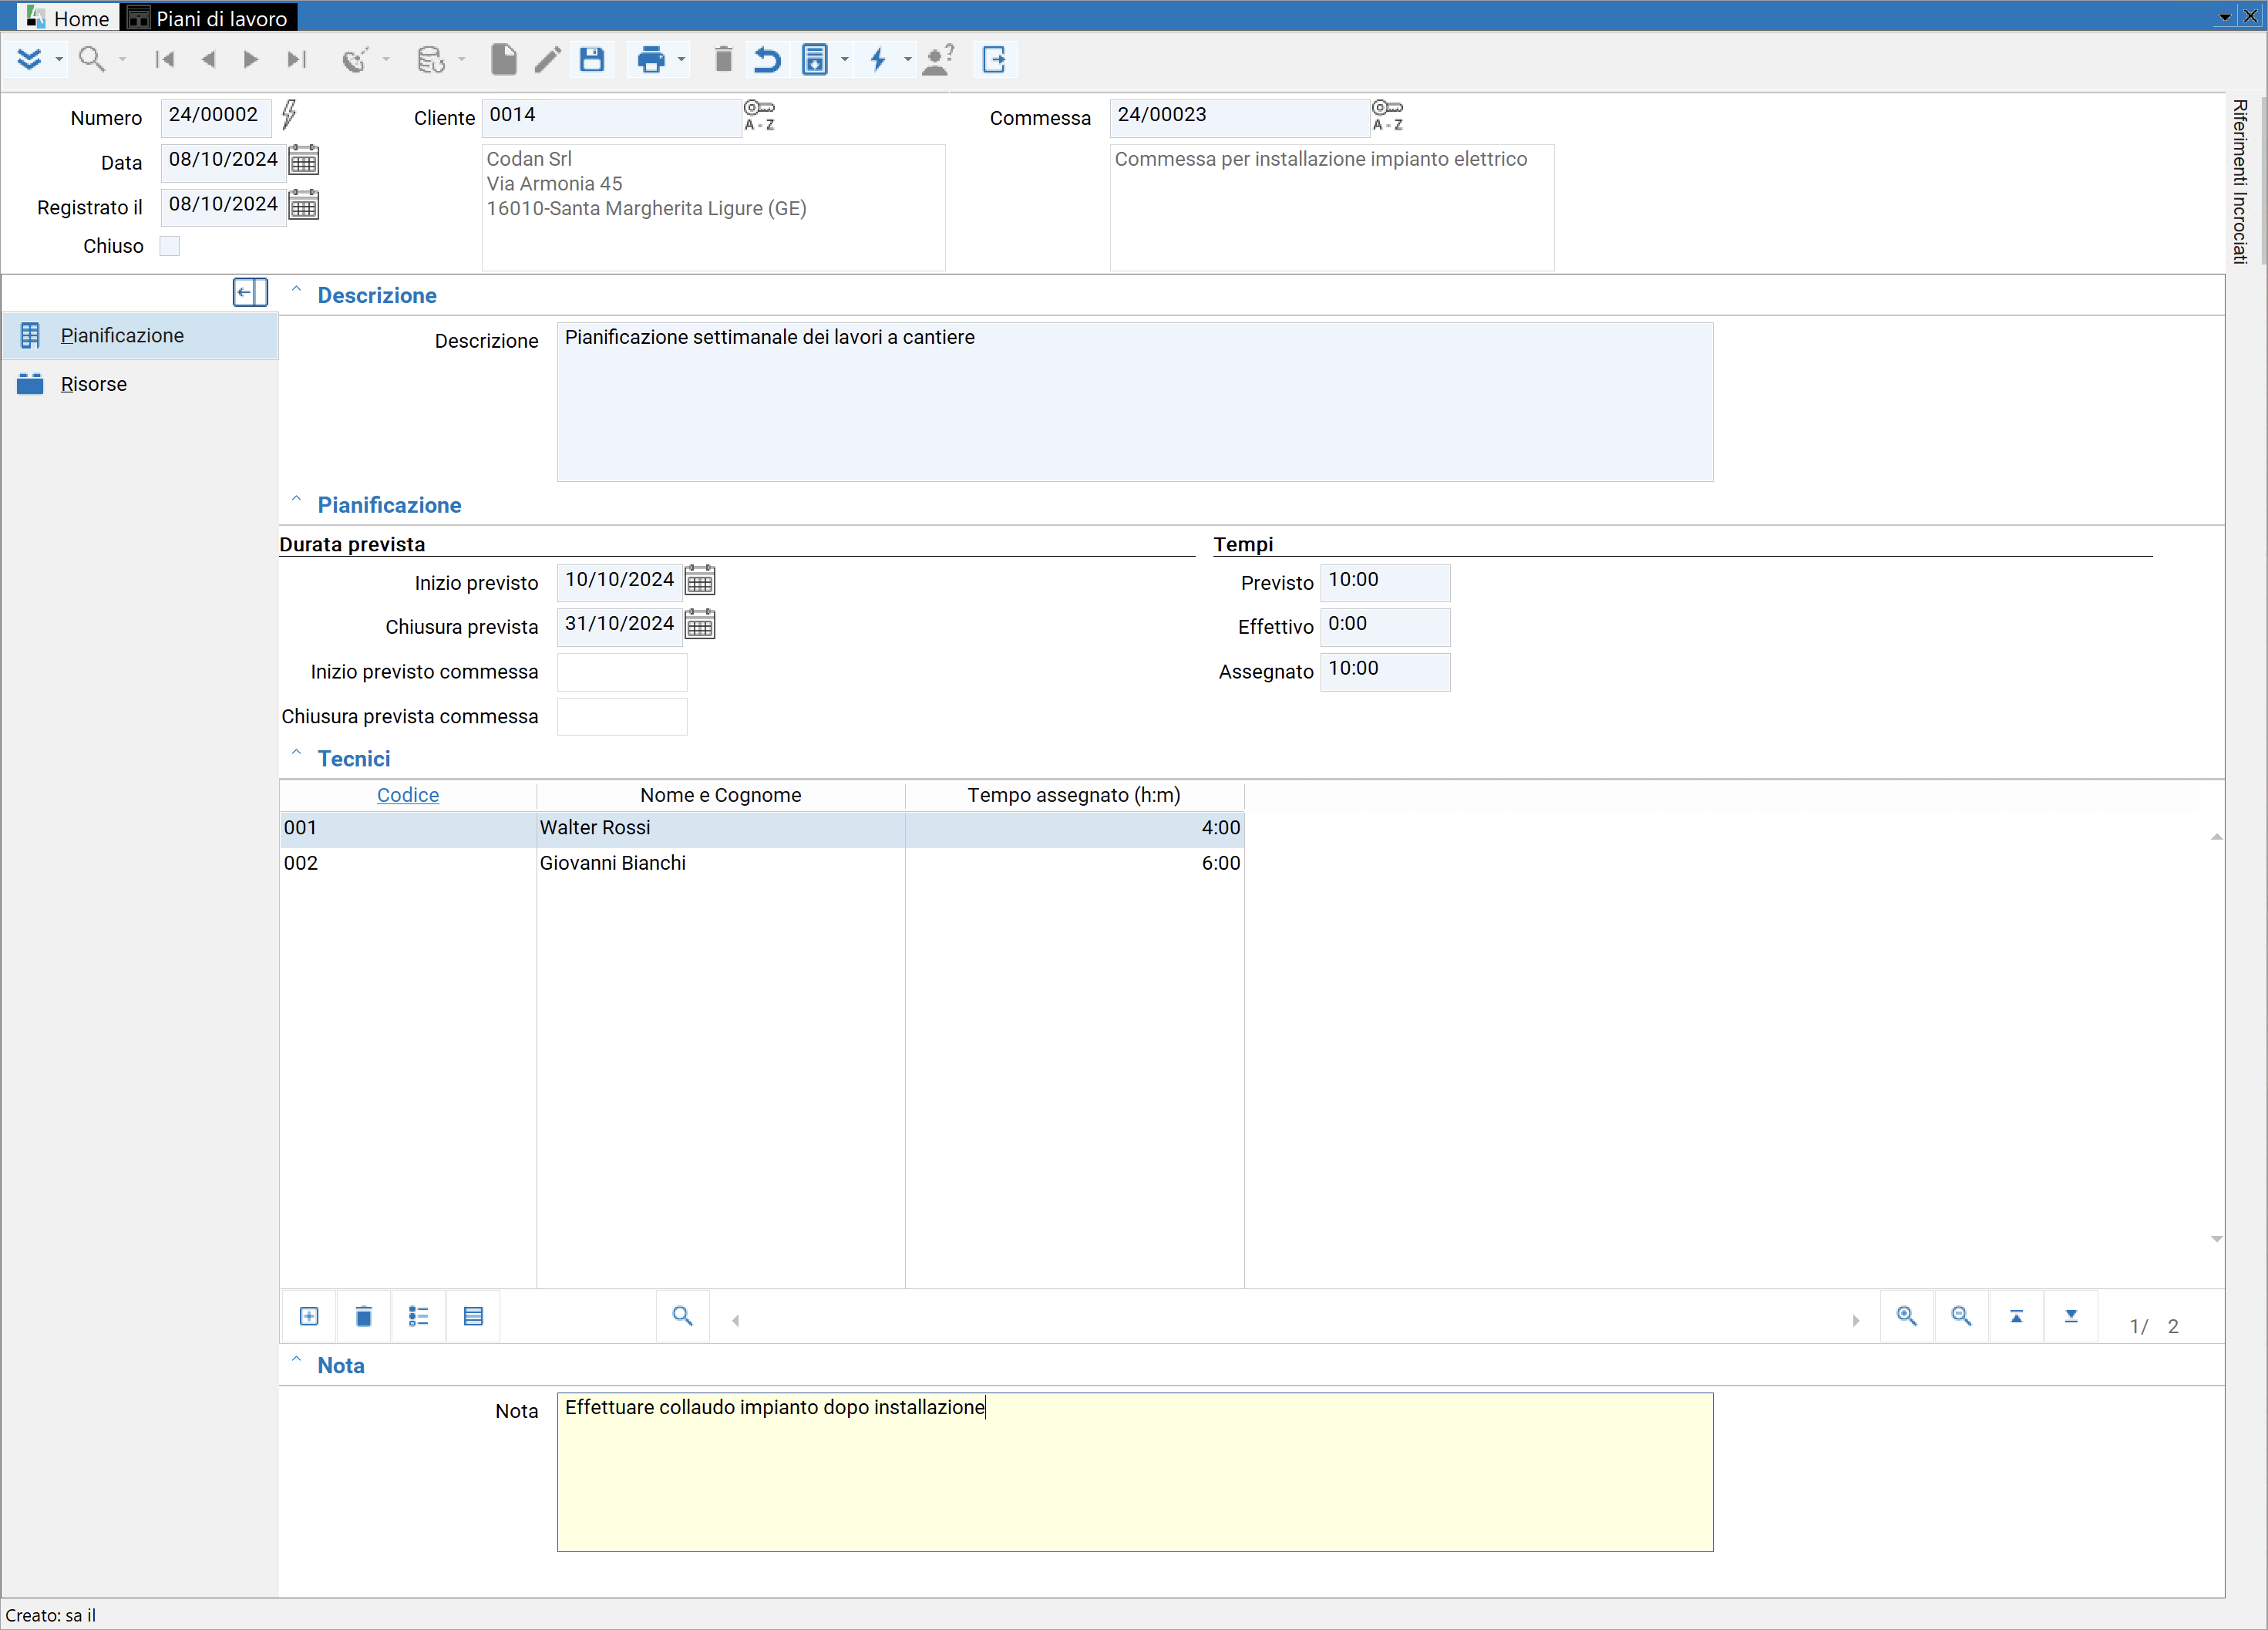Click the magnifier search icon in the top toolbar
Screen dimensions: 2268x1630
[x=92, y=60]
